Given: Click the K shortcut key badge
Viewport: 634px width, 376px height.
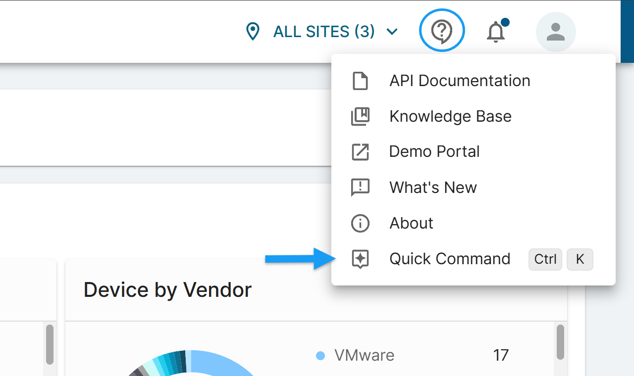Looking at the screenshot, I should [580, 259].
